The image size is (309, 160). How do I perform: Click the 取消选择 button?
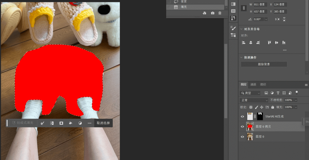coord(103,123)
